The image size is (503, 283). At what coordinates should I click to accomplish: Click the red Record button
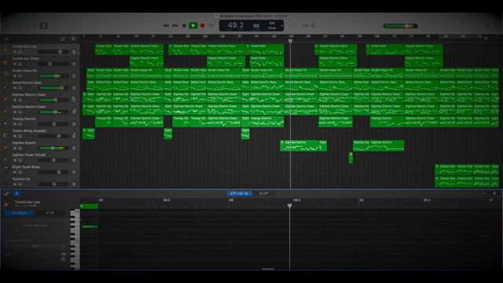(203, 25)
